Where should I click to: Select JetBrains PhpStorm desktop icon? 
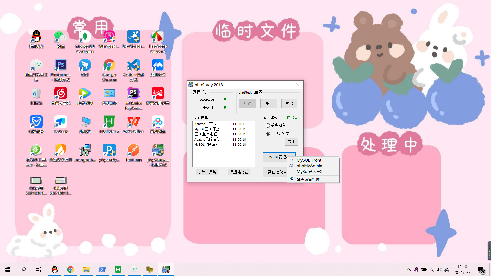click(x=133, y=99)
